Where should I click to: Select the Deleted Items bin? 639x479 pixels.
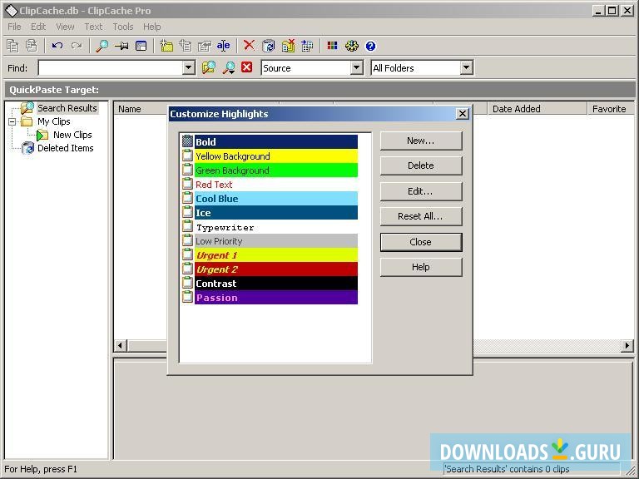tap(65, 148)
